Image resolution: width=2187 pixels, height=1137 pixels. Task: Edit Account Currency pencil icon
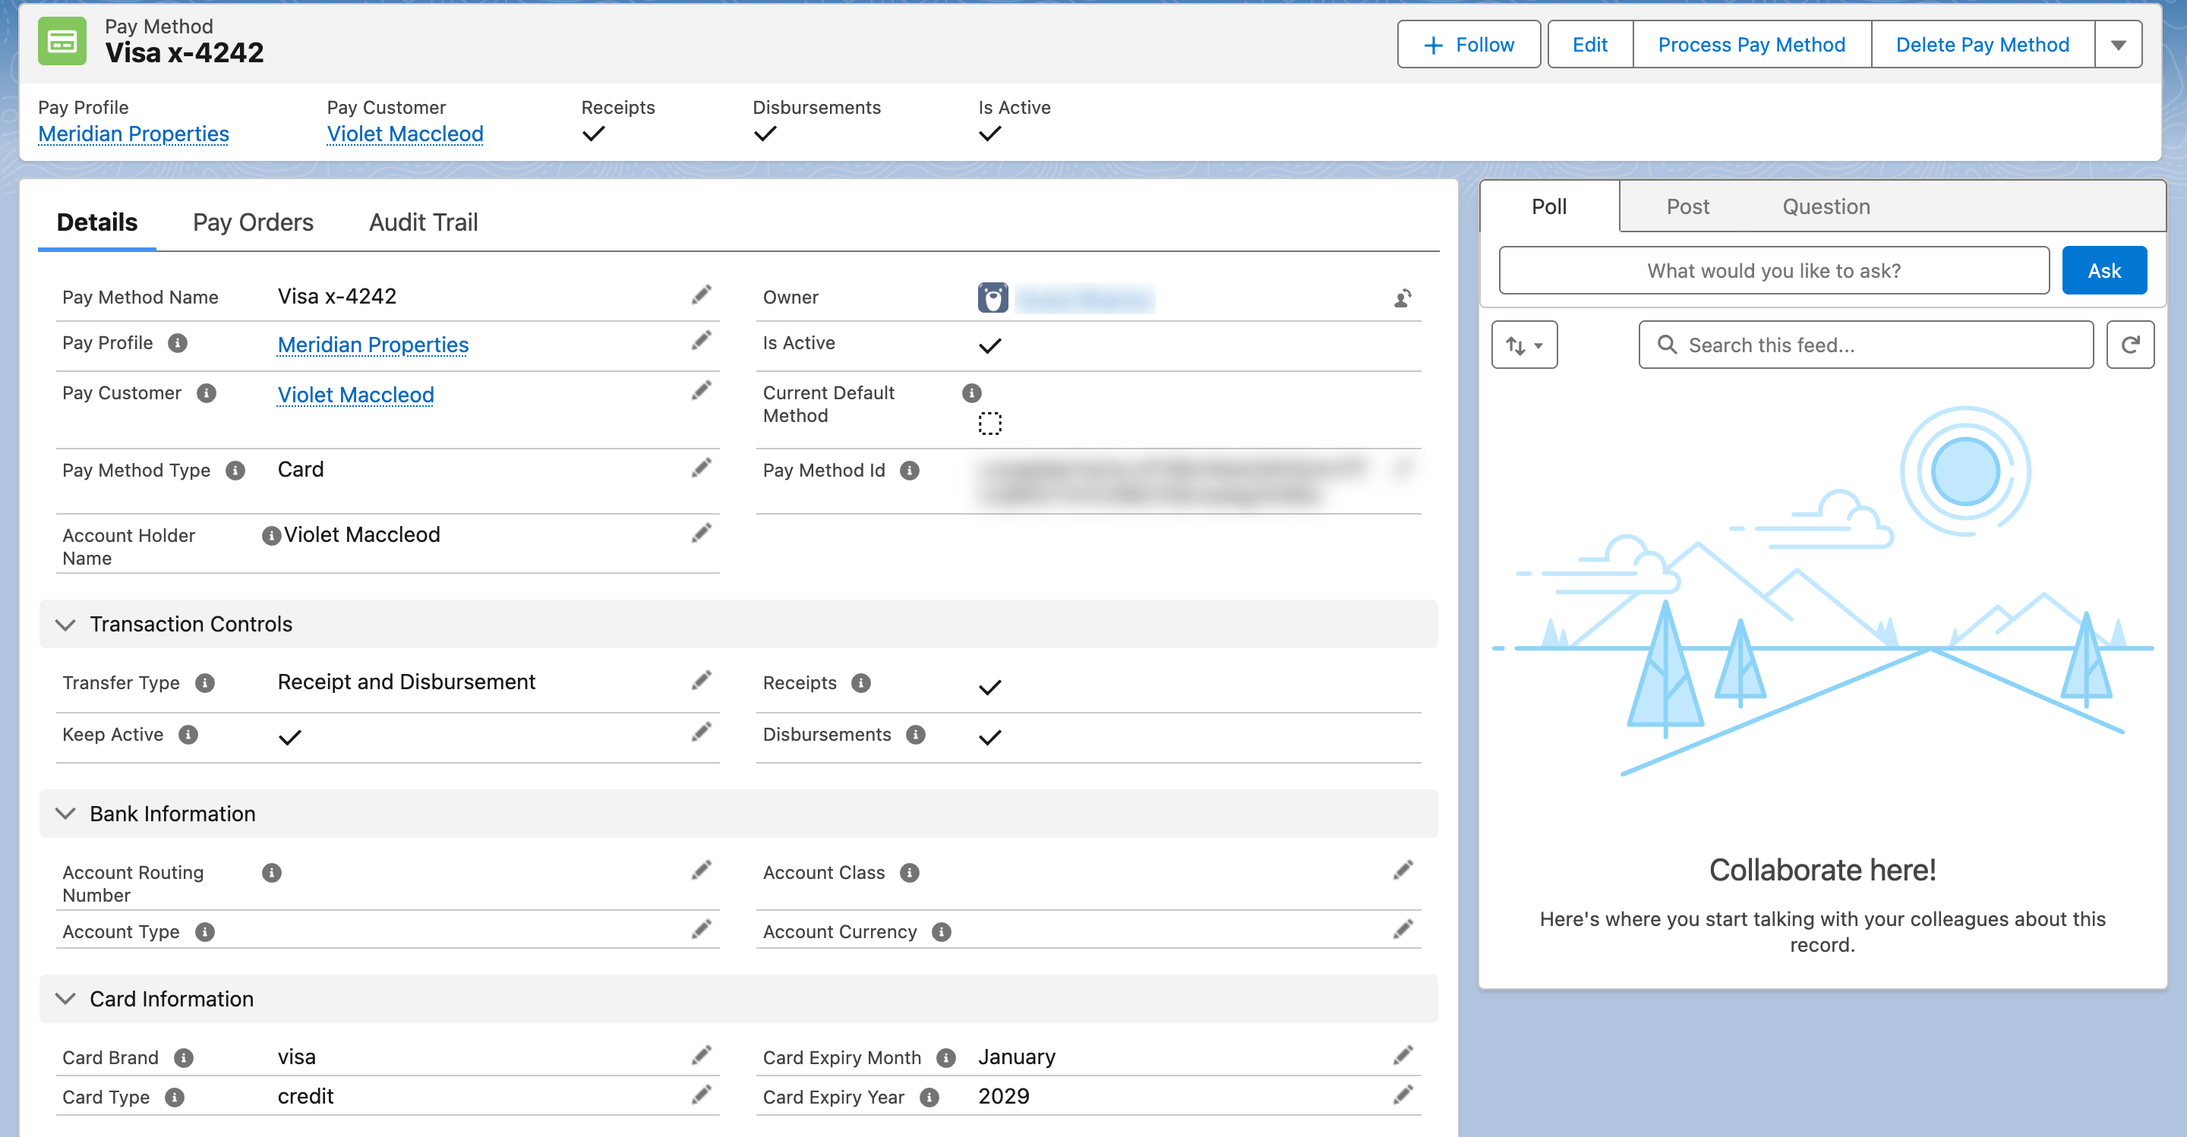(x=1403, y=930)
